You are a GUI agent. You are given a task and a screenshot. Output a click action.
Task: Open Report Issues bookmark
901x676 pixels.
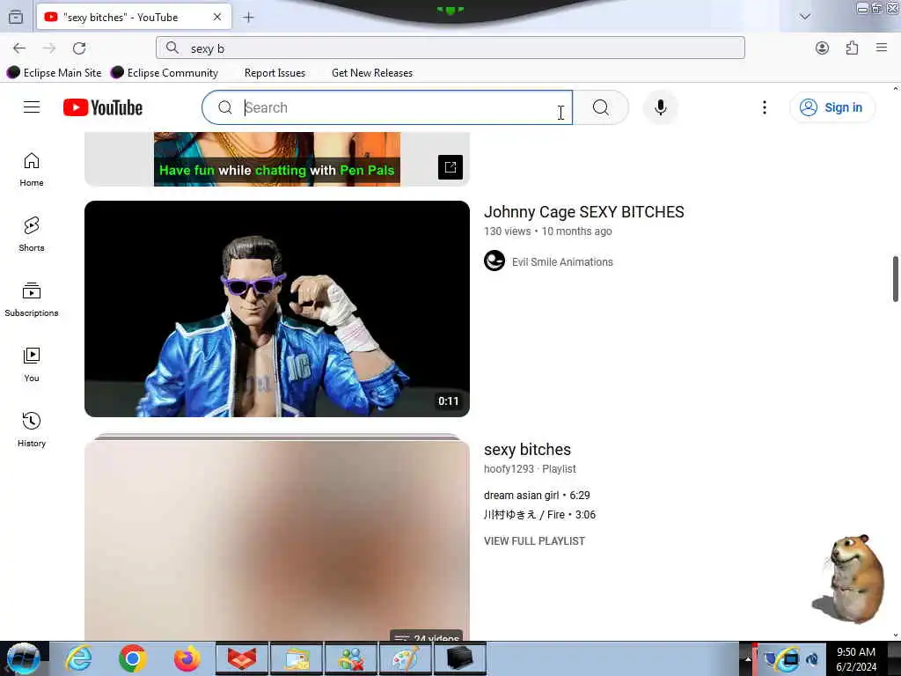coord(275,73)
